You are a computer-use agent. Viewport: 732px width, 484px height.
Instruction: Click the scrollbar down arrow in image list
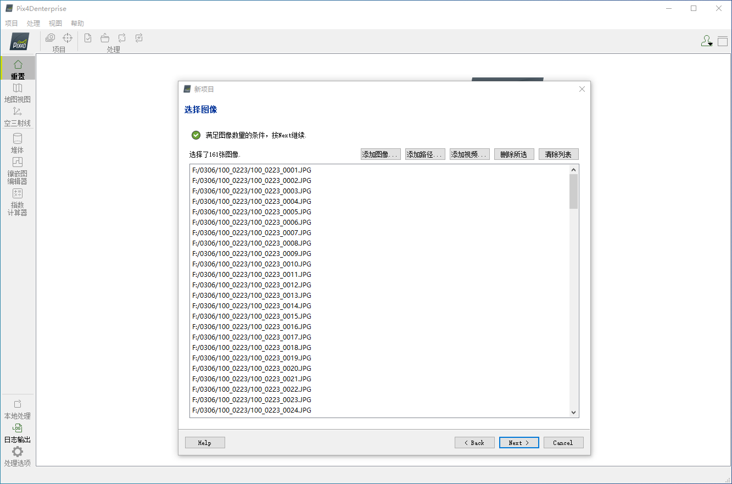pos(573,413)
